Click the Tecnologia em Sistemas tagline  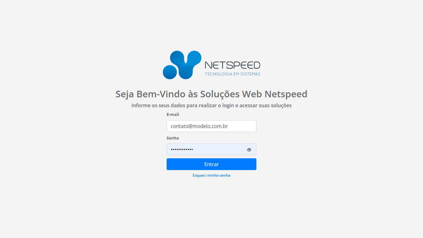click(x=233, y=74)
